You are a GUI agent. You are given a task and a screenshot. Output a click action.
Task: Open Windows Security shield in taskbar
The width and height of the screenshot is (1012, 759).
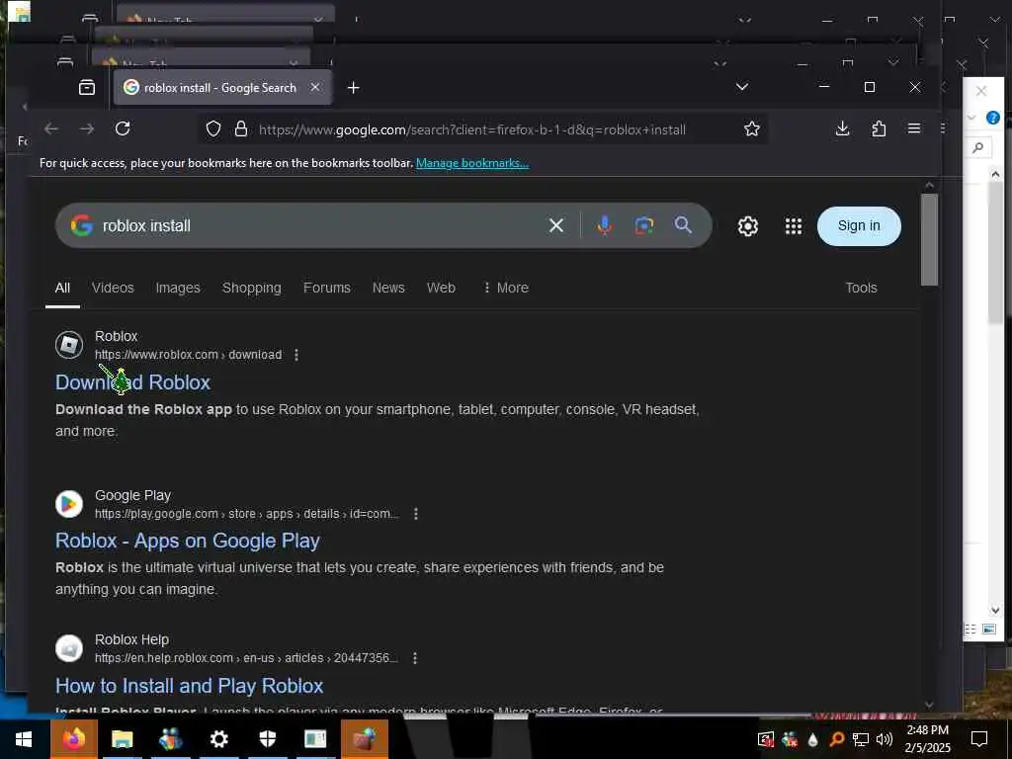point(267,739)
